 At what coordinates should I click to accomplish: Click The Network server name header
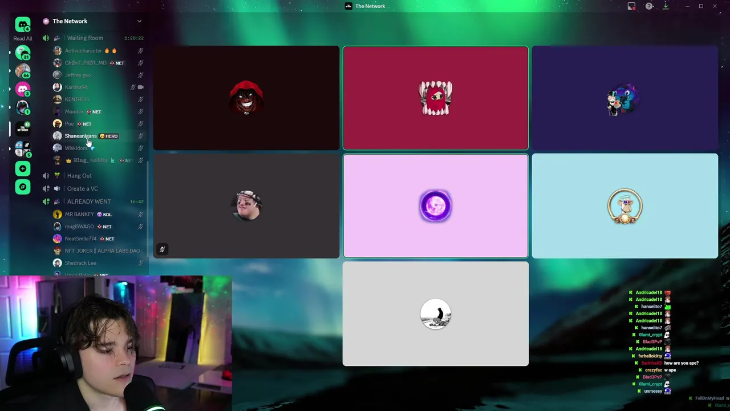pos(70,21)
